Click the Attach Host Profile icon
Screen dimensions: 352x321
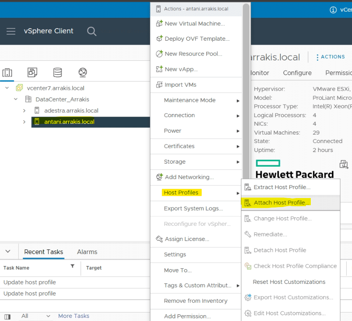pyautogui.click(x=248, y=203)
